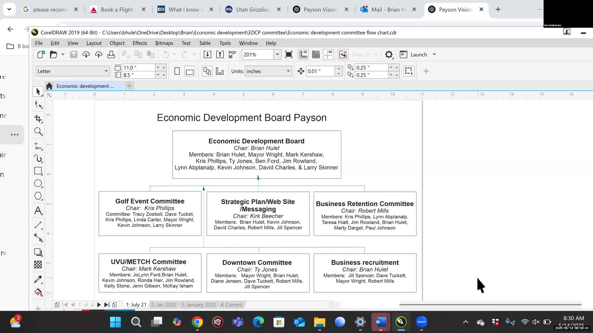Toggle treat as filled option
The image size is (593, 333).
[409, 71]
